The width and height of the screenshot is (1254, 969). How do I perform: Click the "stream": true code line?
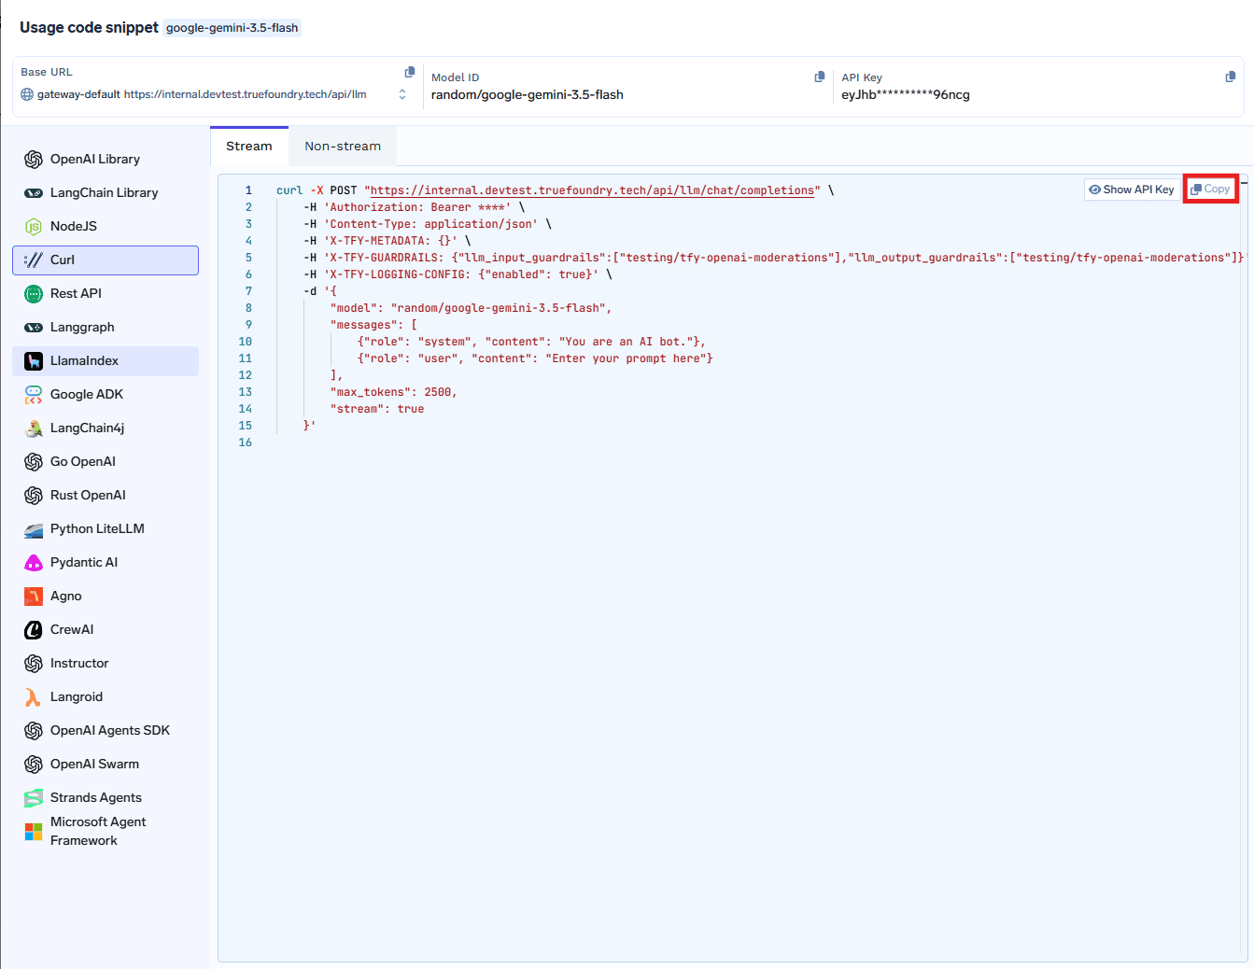pos(376,409)
